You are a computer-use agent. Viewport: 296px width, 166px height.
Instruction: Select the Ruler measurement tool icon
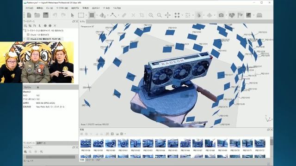(113, 15)
